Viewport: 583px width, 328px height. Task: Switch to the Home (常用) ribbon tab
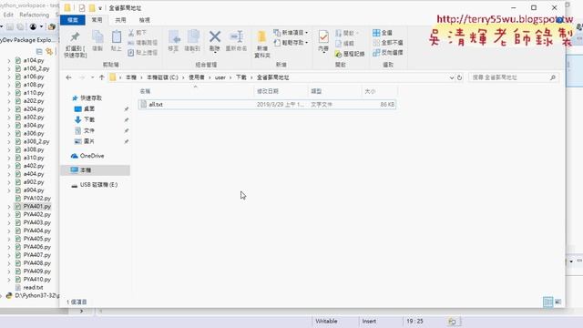click(97, 20)
